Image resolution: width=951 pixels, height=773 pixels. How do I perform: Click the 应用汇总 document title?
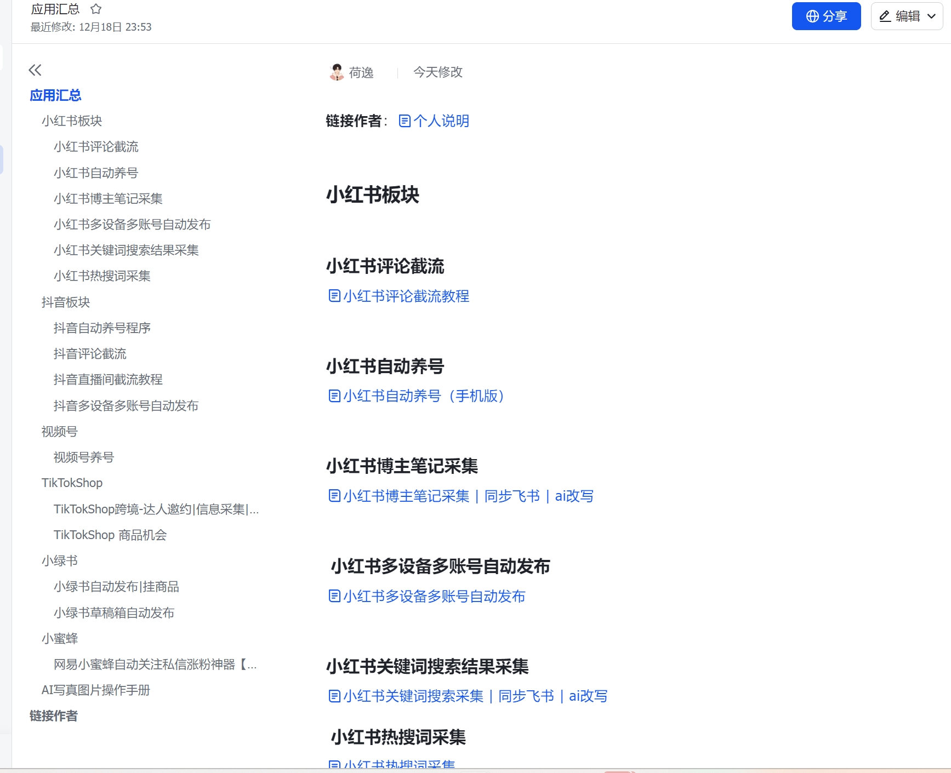[55, 9]
